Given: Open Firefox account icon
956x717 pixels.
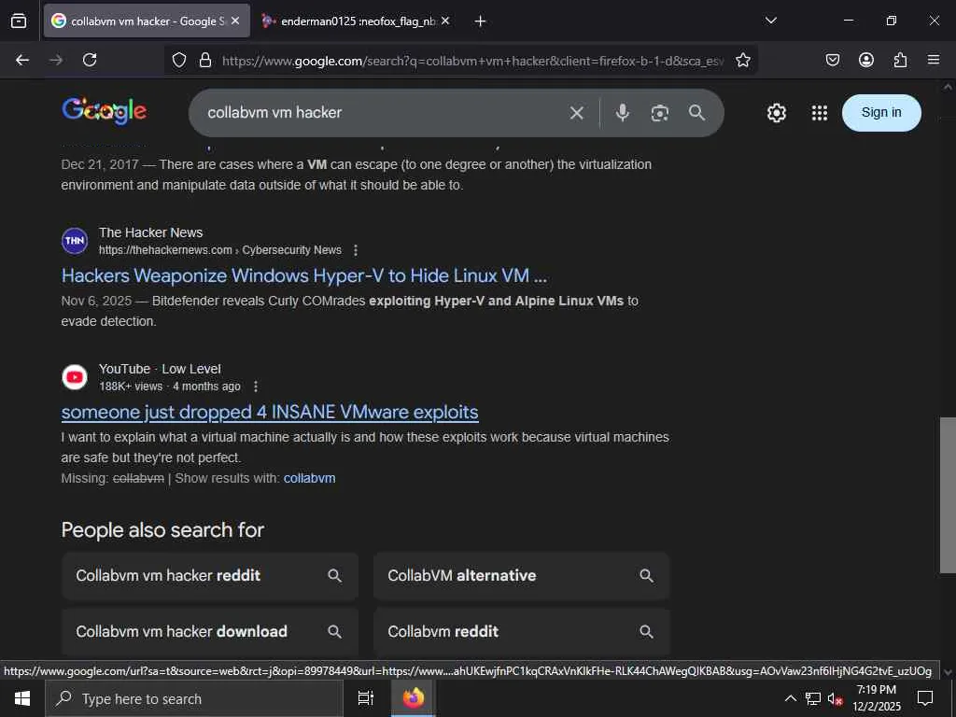Looking at the screenshot, I should tap(866, 60).
